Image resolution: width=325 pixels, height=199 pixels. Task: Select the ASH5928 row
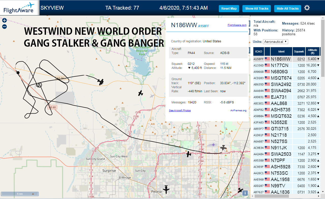pos(287,167)
